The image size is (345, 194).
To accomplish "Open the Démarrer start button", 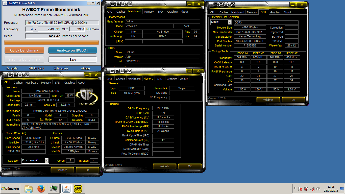I will (x=10, y=189).
